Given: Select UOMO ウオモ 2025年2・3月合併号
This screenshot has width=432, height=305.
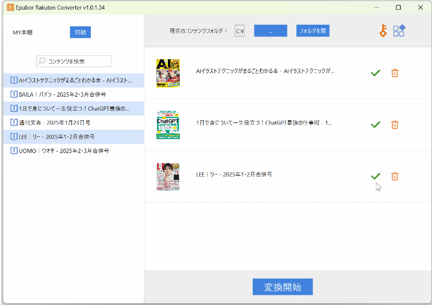Looking at the screenshot, I should (x=74, y=151).
